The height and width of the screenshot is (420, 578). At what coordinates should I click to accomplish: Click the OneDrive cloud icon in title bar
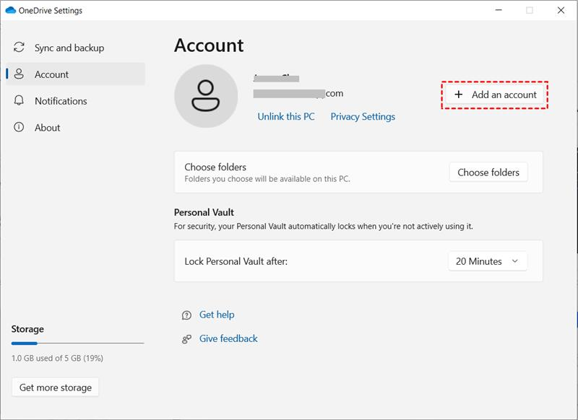click(x=11, y=10)
